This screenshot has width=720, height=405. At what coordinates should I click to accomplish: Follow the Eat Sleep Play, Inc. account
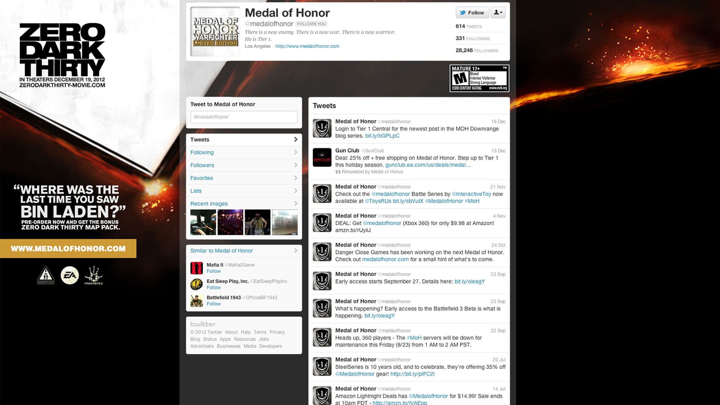click(x=214, y=288)
